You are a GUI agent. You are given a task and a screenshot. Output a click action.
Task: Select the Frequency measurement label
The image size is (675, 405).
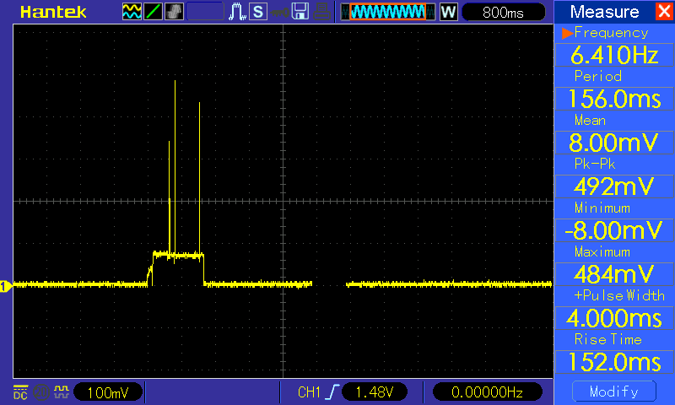611,33
